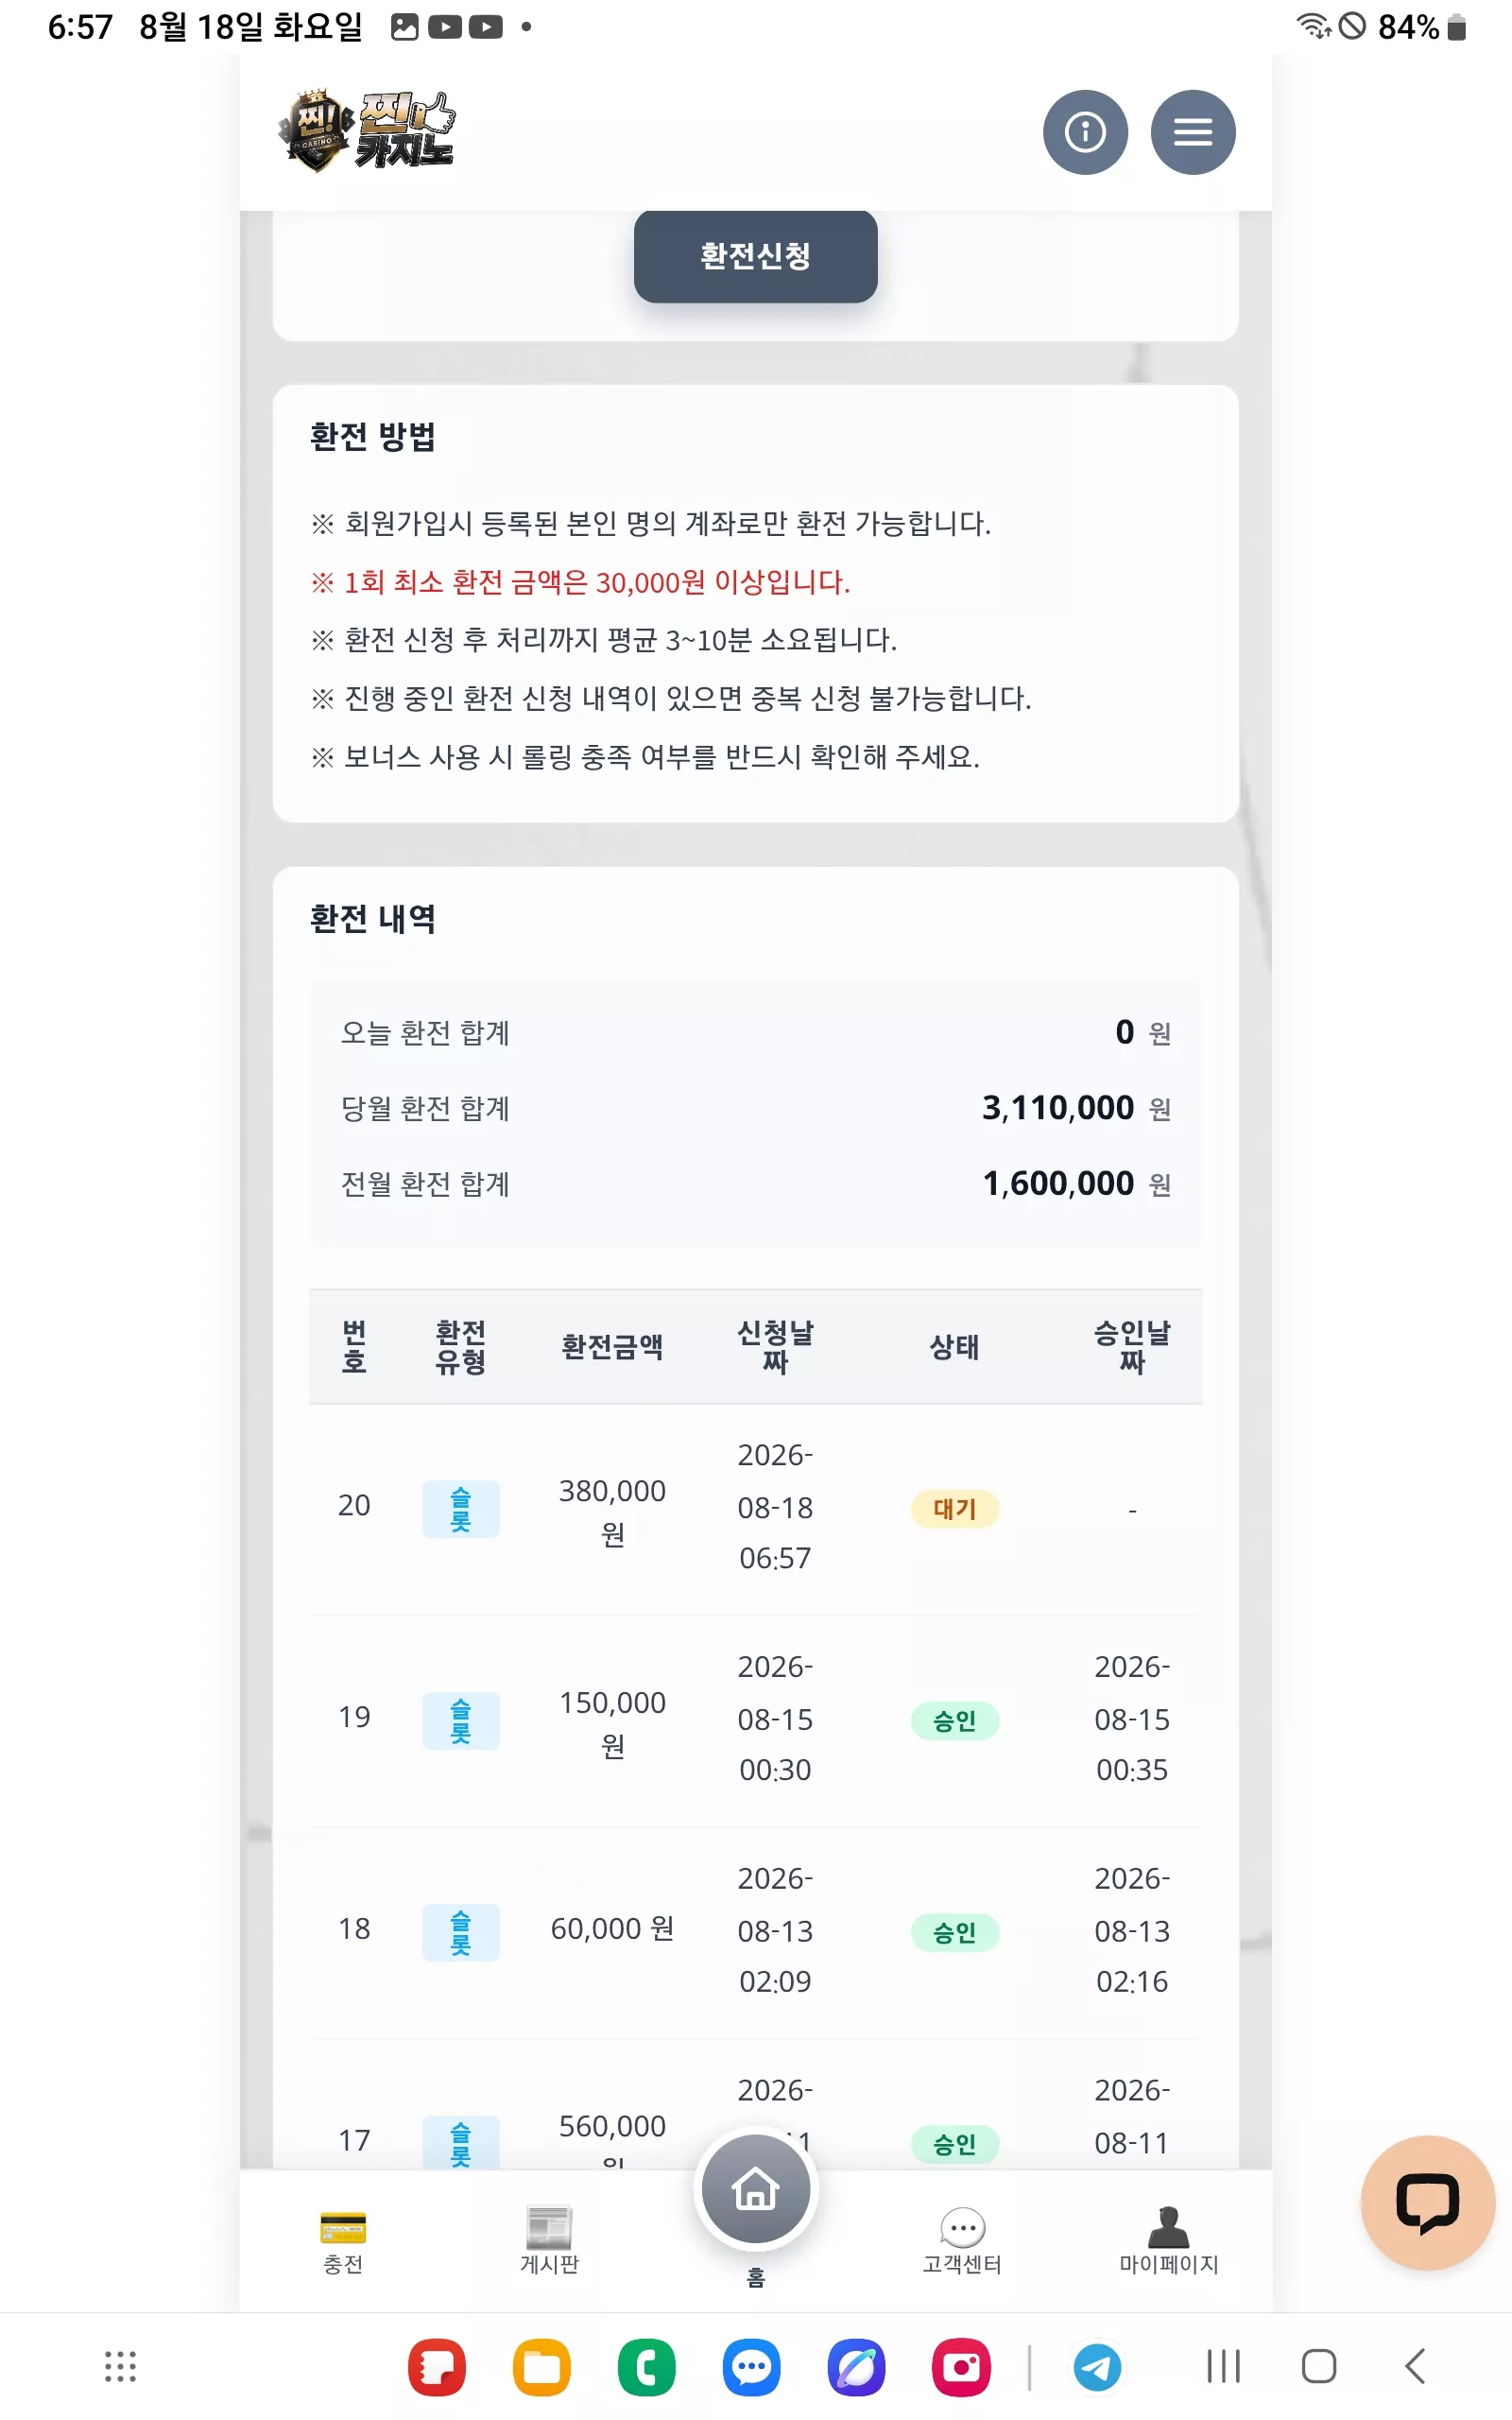This screenshot has height=2420, width=1512.
Task: Tap the Android back navigation arrow
Action: pyautogui.click(x=1414, y=2366)
